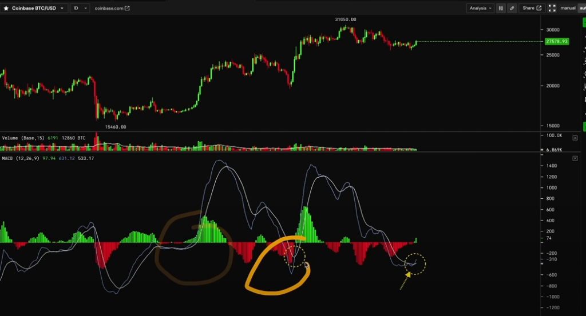The width and height of the screenshot is (586, 316).
Task: Click the Volume (Base,15) indicator label
Action: [x=23, y=138]
